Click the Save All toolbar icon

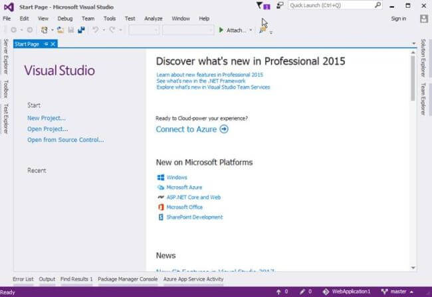click(81, 30)
